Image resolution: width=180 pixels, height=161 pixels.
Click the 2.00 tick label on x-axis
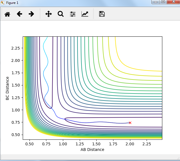(x=130, y=144)
